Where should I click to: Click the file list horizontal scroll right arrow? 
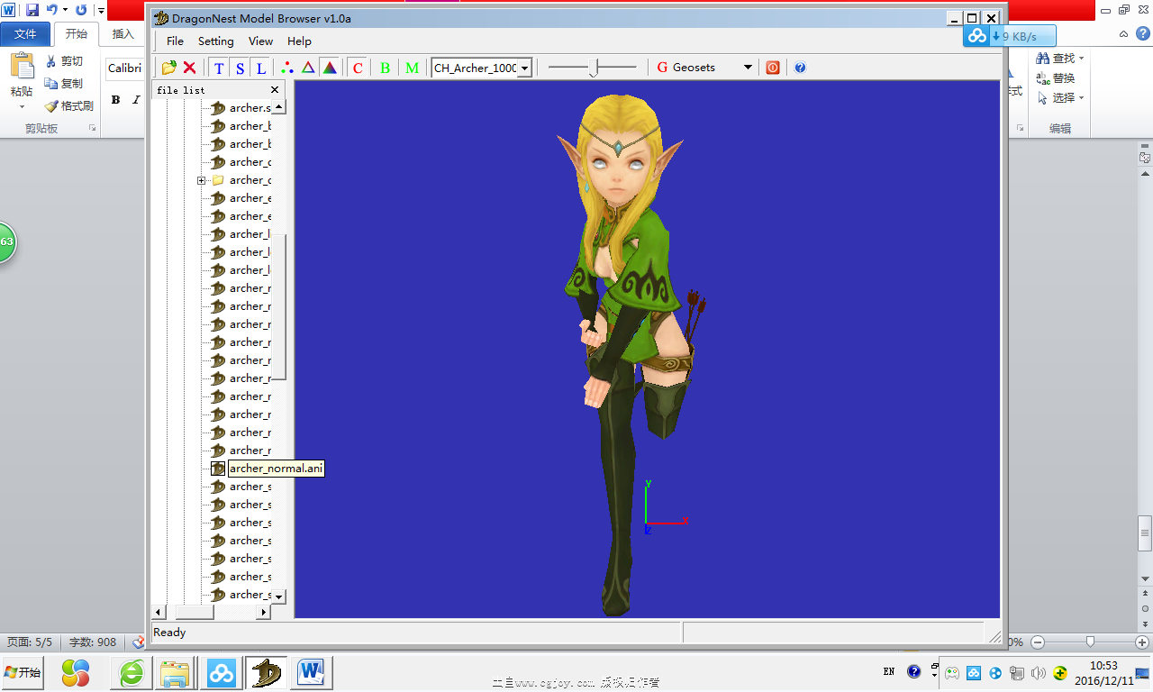(x=264, y=612)
